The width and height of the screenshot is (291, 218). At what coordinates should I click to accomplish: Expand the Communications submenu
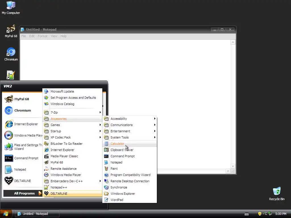coord(130,125)
